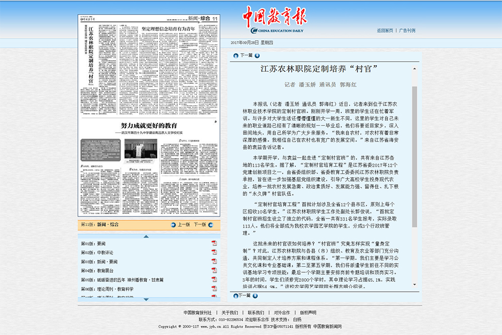Open the PDF icon beside 第03版 新闻·要闻
Viewport: 502px width, 335px height.
pyautogui.click(x=214, y=262)
